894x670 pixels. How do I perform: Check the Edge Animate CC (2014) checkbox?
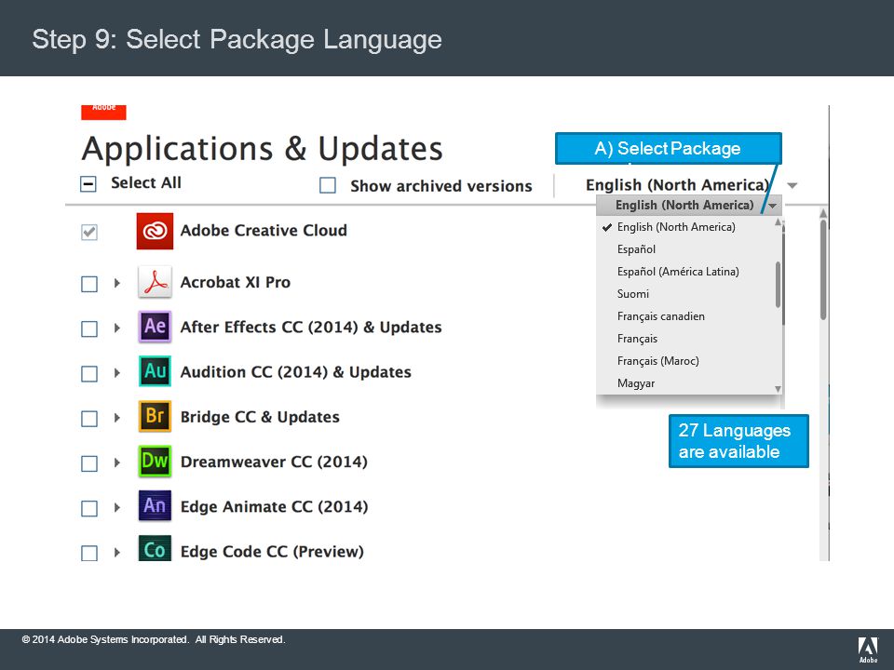(89, 508)
